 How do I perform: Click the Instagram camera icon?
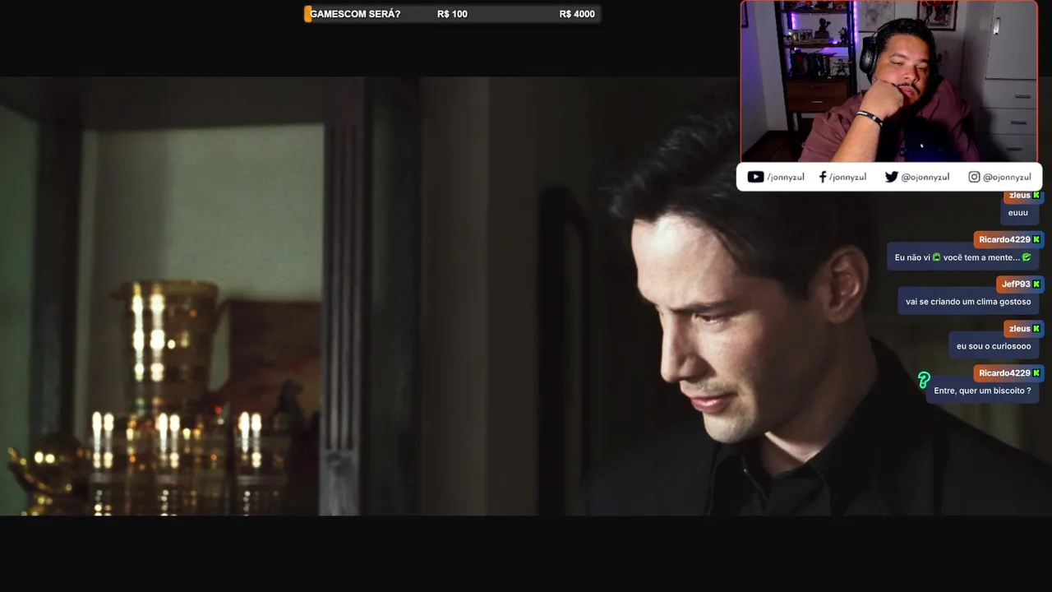tap(974, 177)
